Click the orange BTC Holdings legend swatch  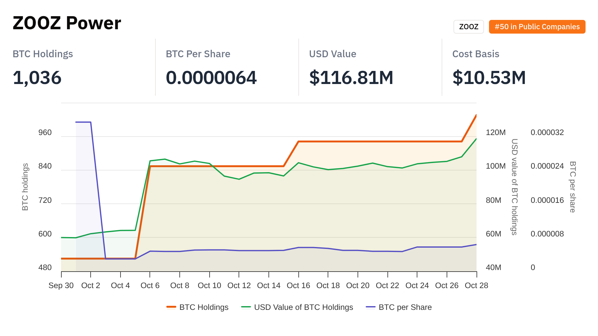click(x=171, y=307)
